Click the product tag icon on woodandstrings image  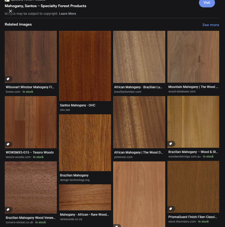[171, 144]
